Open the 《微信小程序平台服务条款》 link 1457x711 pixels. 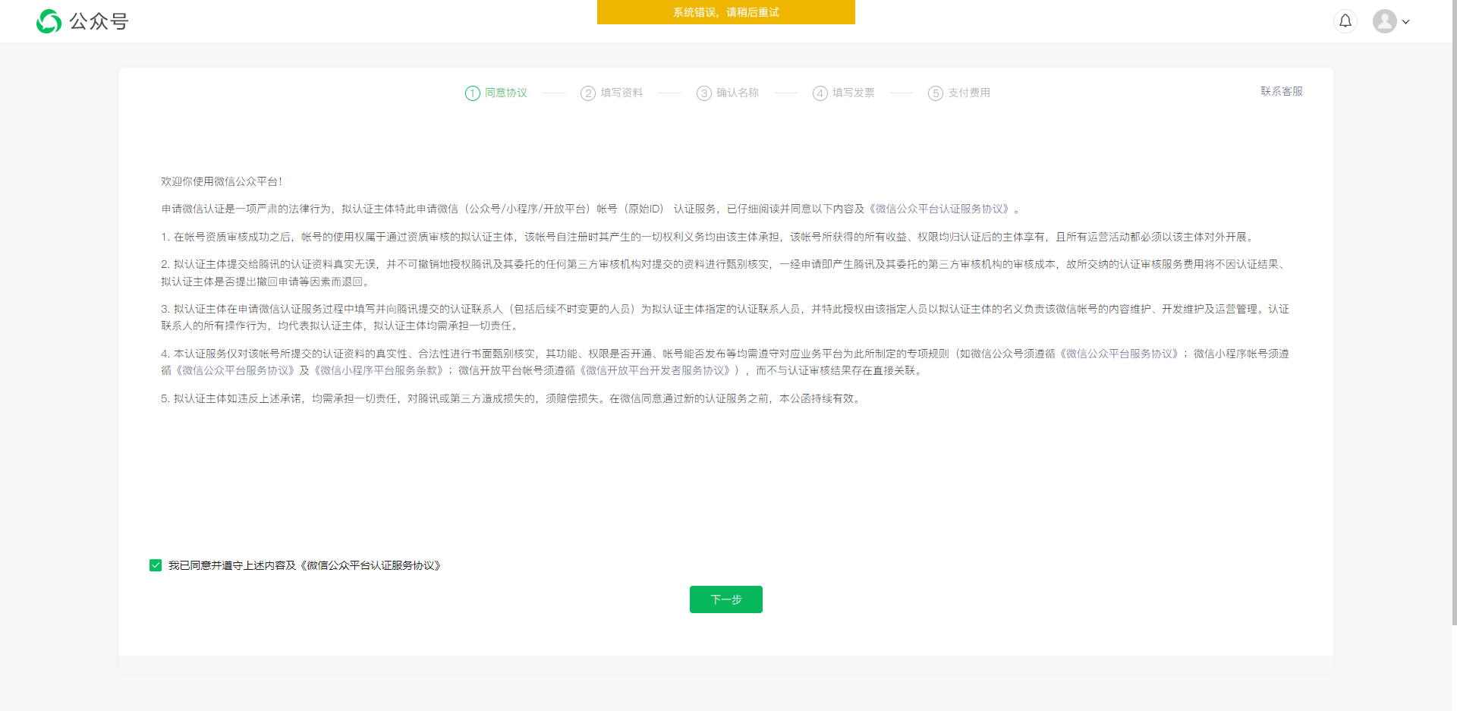(x=378, y=370)
